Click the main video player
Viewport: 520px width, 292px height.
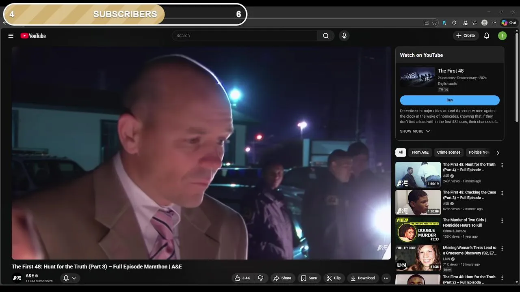(x=201, y=153)
